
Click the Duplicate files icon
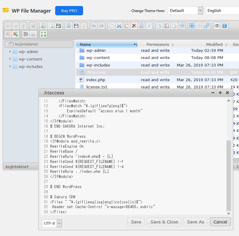[159, 26]
